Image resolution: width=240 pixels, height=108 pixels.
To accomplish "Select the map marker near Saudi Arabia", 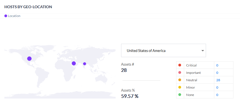I will pyautogui.click(x=74, y=63).
